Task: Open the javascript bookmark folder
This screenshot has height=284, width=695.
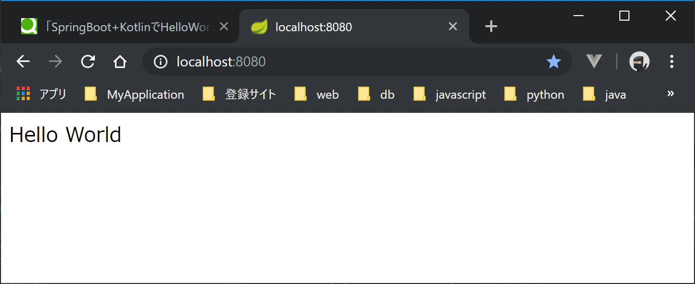Action: (450, 94)
